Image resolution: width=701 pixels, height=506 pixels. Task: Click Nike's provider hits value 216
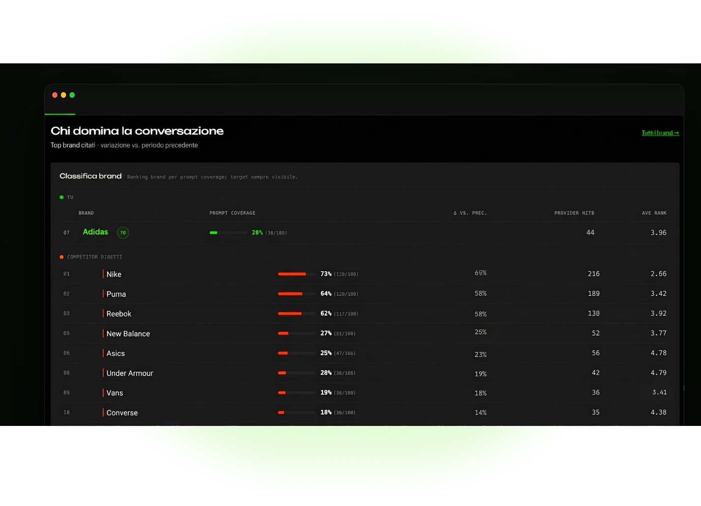tap(593, 274)
